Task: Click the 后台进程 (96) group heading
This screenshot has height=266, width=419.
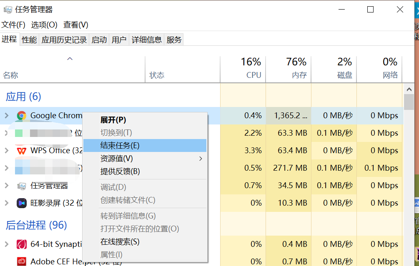Action: tap(36, 225)
